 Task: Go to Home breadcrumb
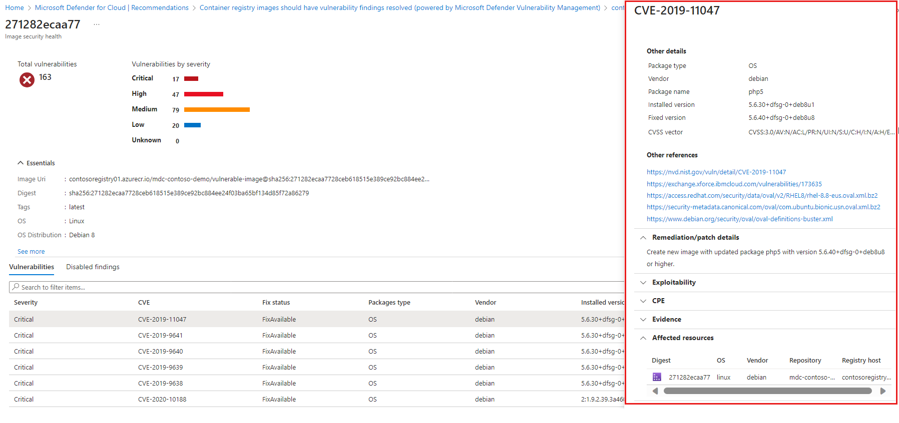tap(15, 7)
